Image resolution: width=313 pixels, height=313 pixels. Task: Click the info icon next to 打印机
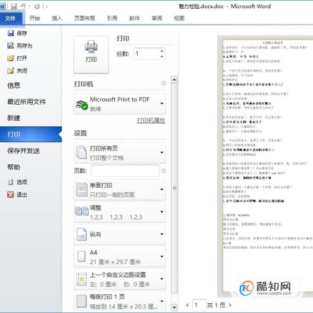tap(163, 83)
